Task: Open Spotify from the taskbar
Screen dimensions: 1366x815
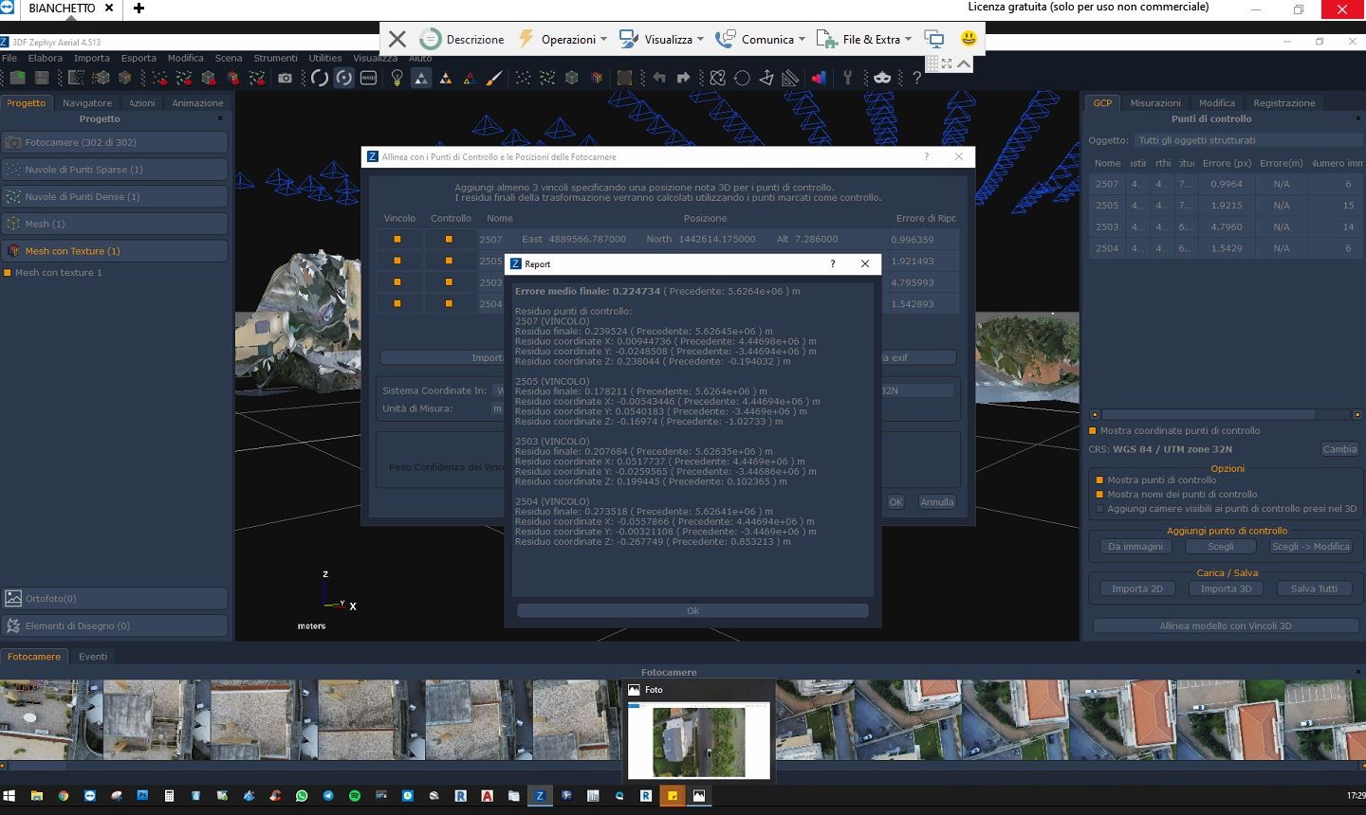Action: click(355, 796)
